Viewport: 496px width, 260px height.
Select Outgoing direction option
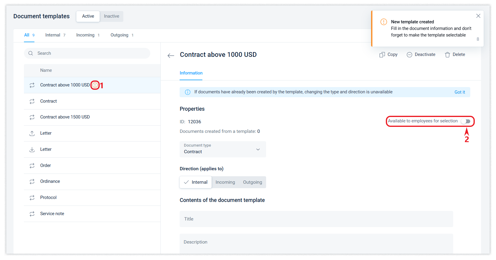[x=252, y=182]
